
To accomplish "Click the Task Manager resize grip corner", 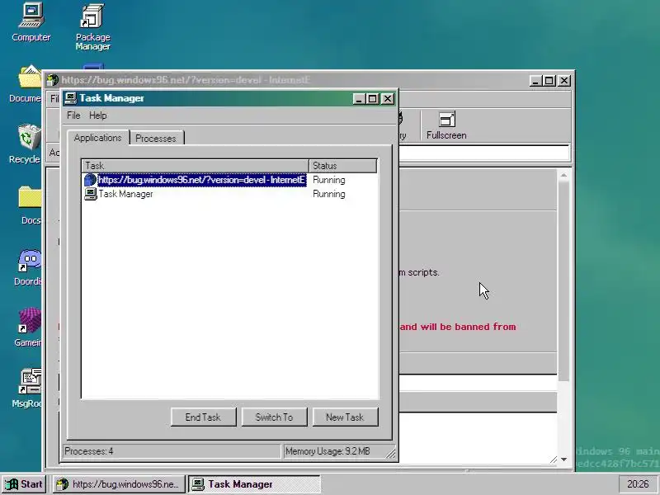I will point(390,453).
